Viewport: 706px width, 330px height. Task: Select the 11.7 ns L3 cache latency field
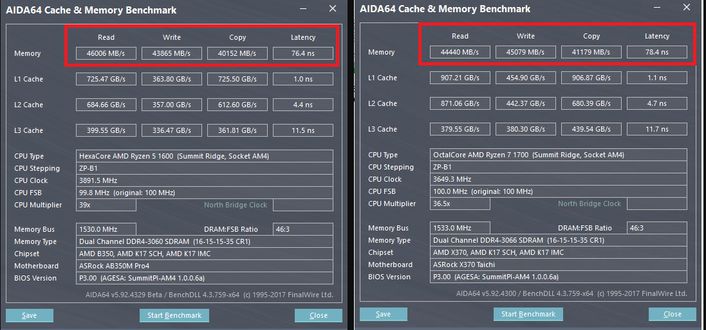click(x=656, y=130)
